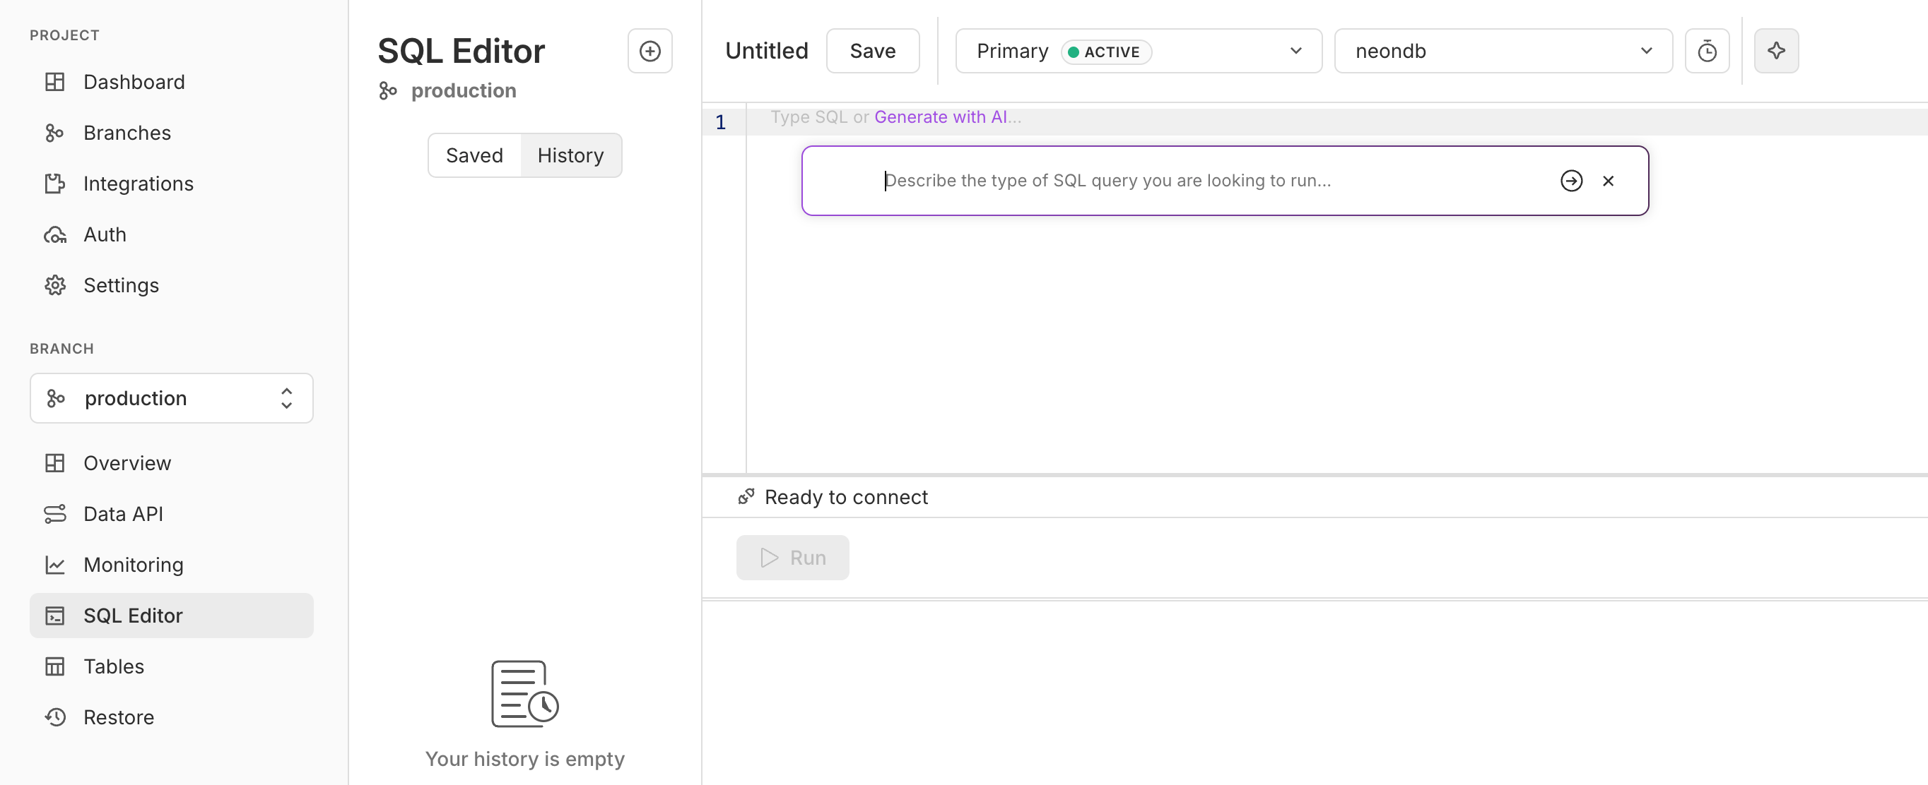Switch to the History tab

pyautogui.click(x=570, y=155)
